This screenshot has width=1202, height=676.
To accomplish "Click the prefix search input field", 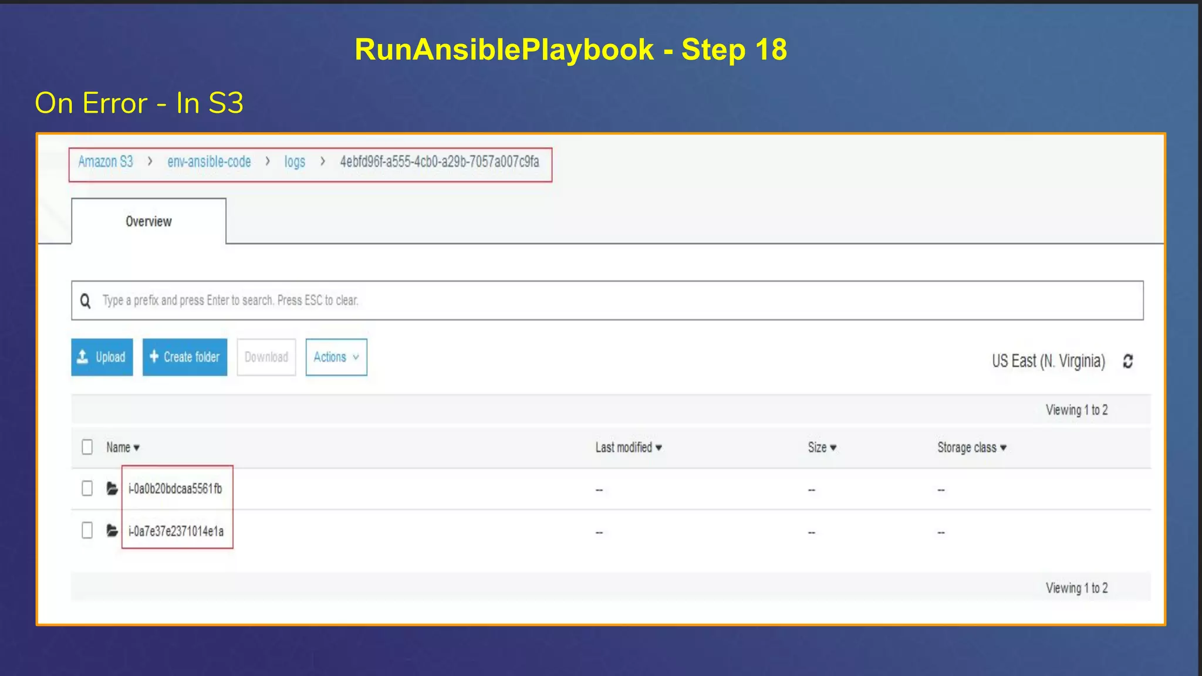I will (x=607, y=300).
